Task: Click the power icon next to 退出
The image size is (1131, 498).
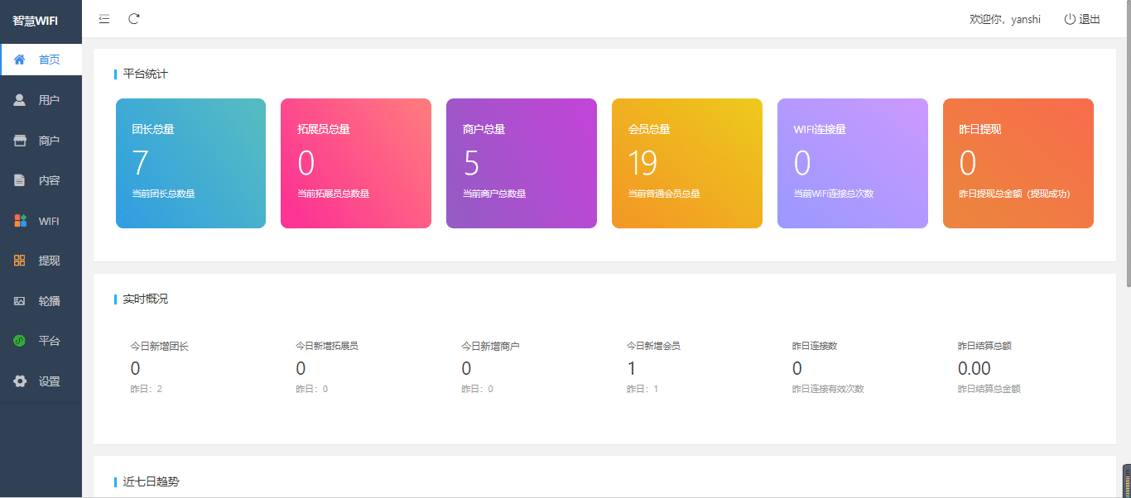Action: 1070,19
